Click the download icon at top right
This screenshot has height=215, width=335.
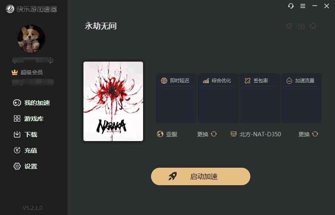coord(301,26)
